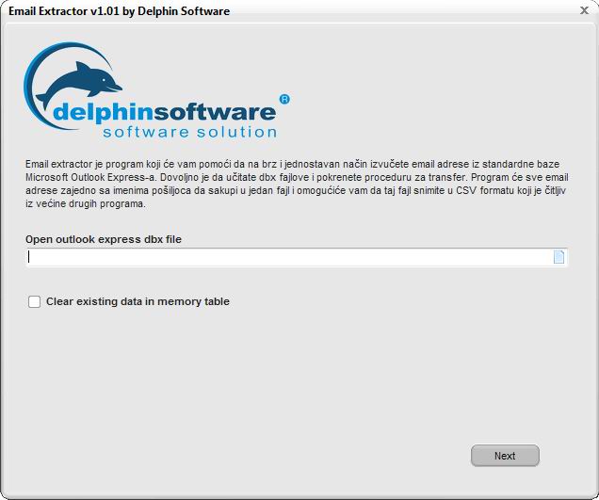The image size is (599, 500).
Task: Close the Email Extractor window
Action: pos(584,10)
